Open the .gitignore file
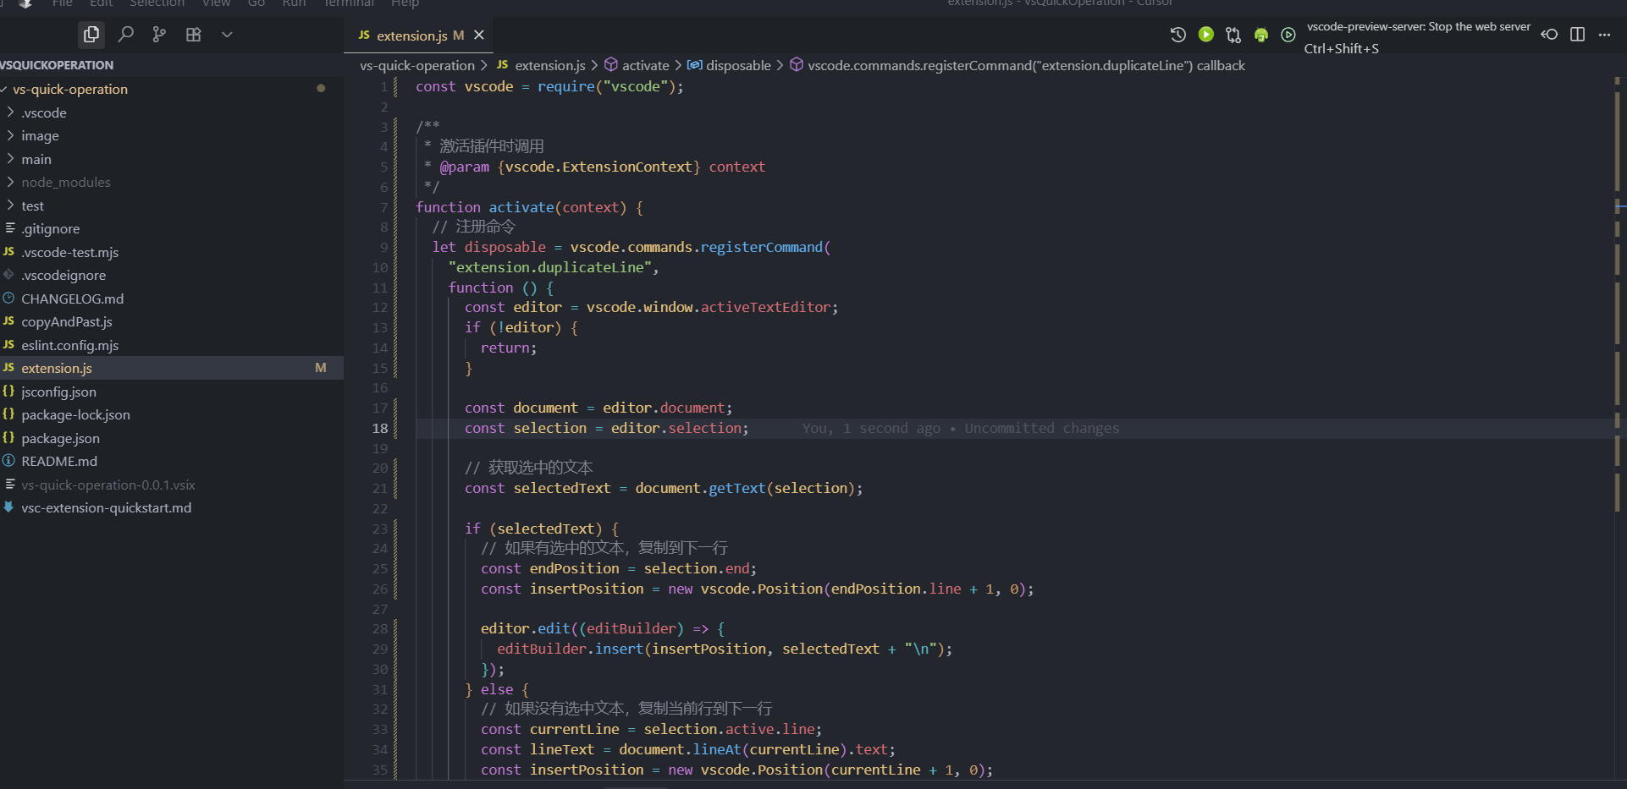 pyautogui.click(x=172, y=228)
